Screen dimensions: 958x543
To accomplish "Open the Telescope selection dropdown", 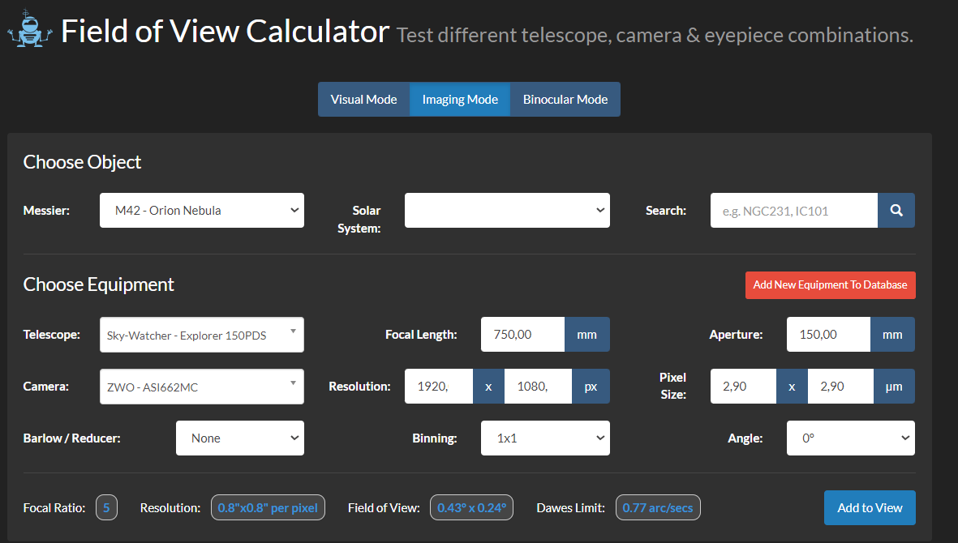I will [201, 335].
